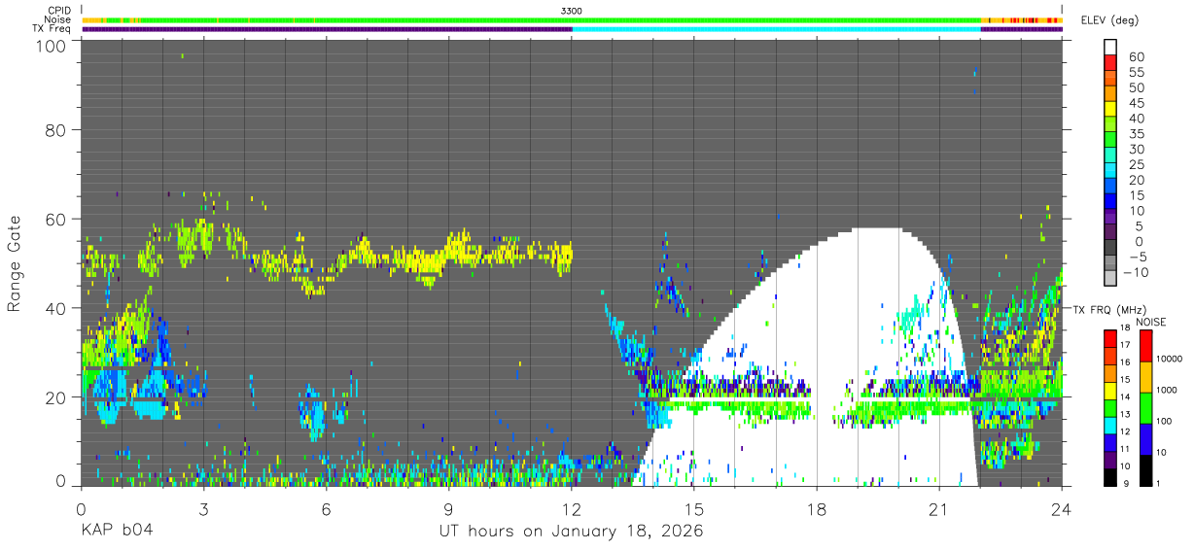Click elevation colorbar label 15

tap(1136, 195)
